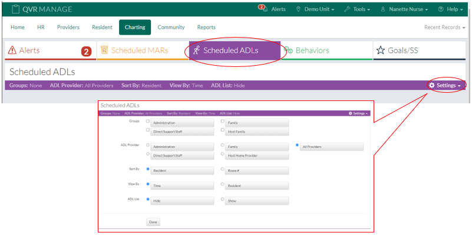
Task: Select the Room # sort radio button
Action: (x=222, y=169)
